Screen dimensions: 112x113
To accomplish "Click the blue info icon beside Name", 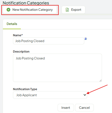I will pyautogui.click(x=86, y=39).
